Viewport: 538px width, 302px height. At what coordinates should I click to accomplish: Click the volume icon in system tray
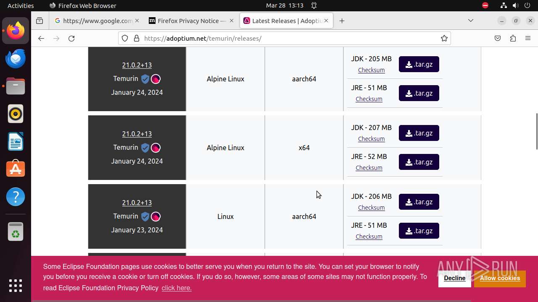pos(516,5)
